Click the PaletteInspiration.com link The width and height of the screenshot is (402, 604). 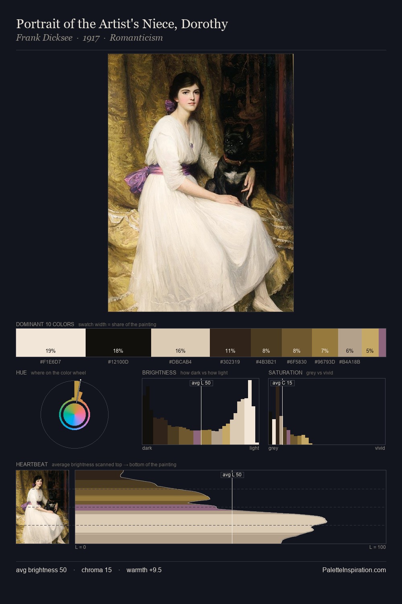354,570
